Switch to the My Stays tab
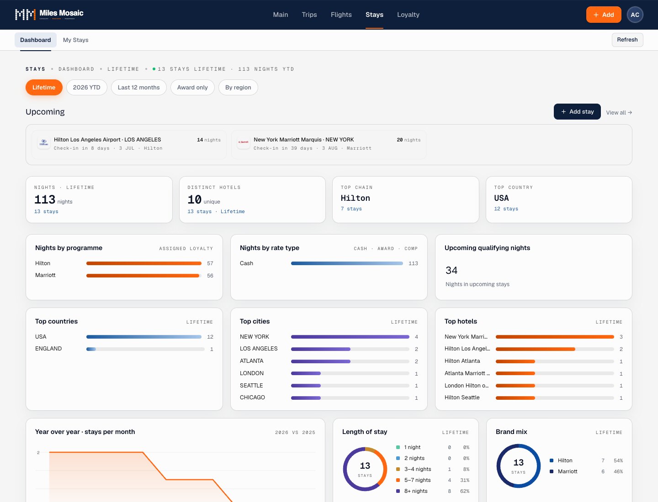 pyautogui.click(x=76, y=40)
